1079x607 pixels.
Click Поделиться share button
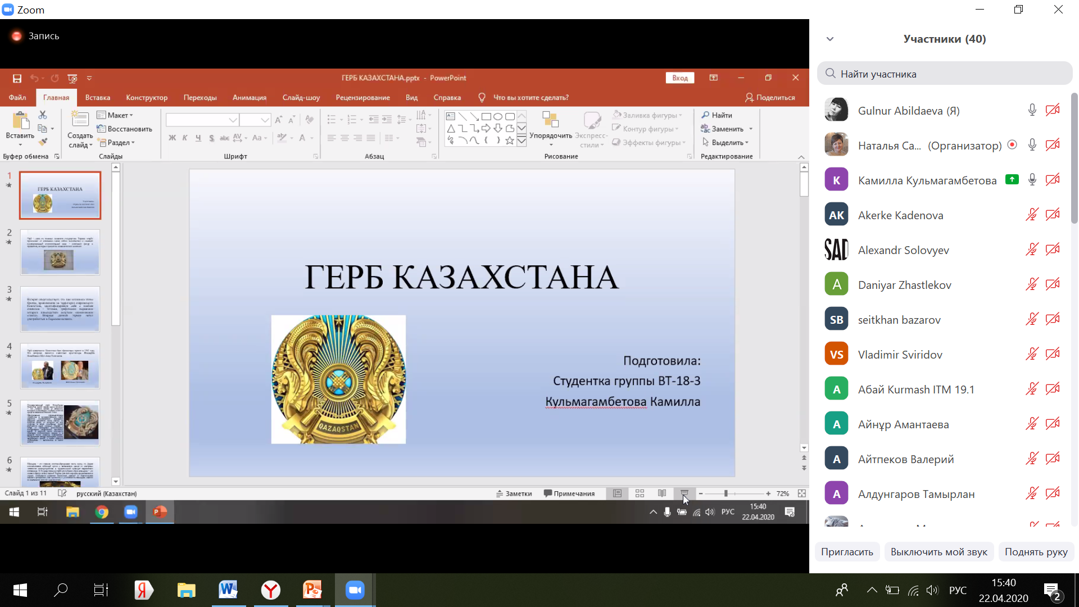tap(770, 98)
